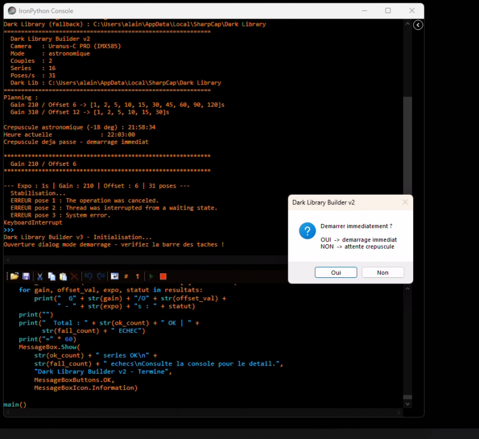Save the script with the floppy disk icon
This screenshot has width=479, height=439.
(x=26, y=277)
